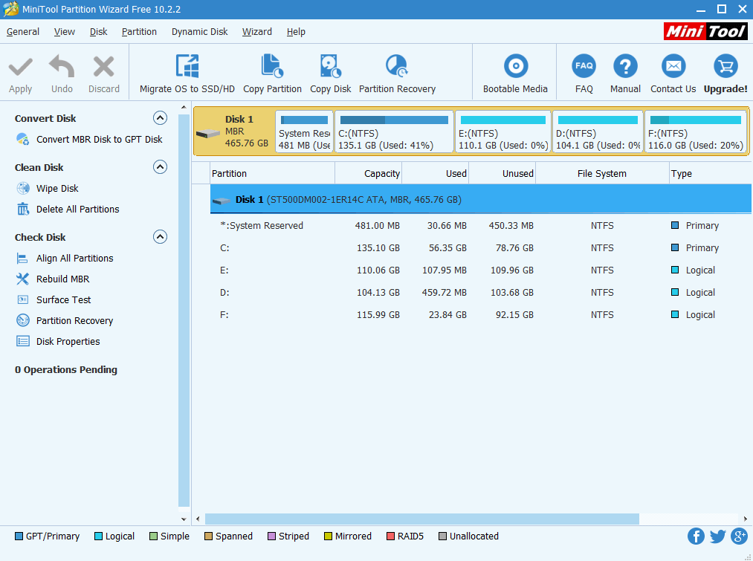The image size is (753, 561).
Task: Click the Logical legend color swatch
Action: [x=99, y=536]
